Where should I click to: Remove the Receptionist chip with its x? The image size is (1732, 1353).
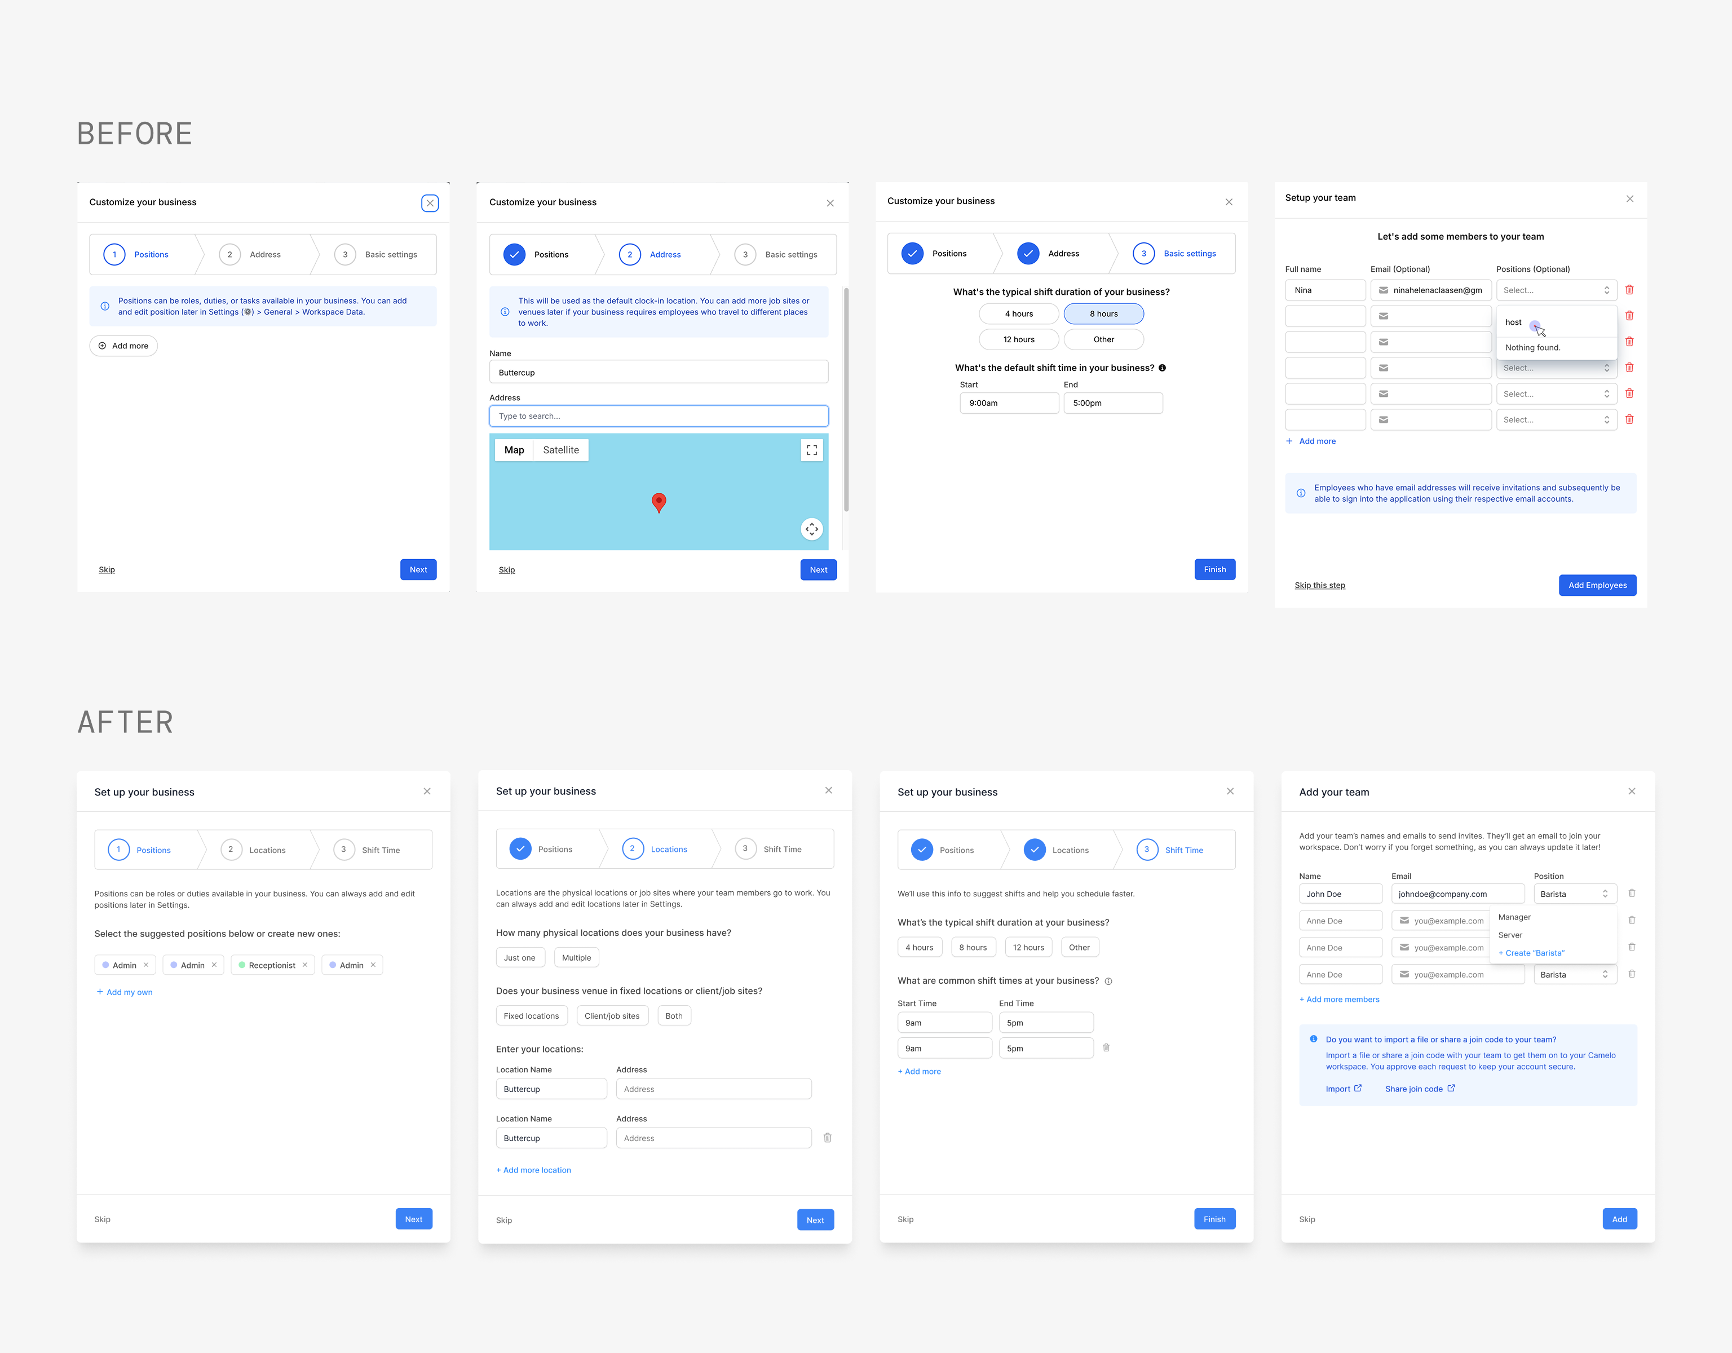tap(304, 965)
